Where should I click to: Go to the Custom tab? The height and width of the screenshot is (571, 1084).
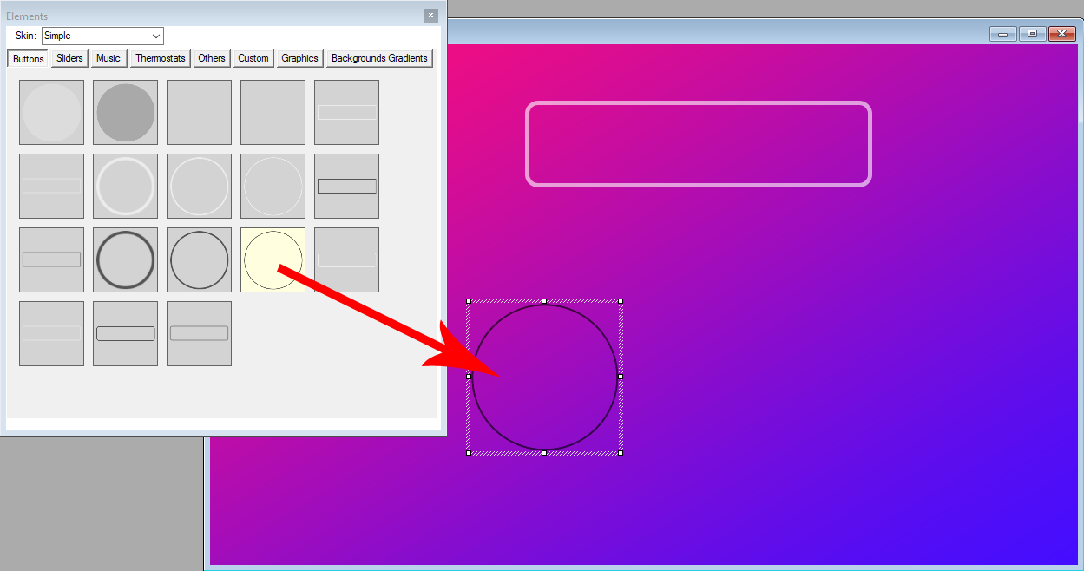(x=253, y=58)
